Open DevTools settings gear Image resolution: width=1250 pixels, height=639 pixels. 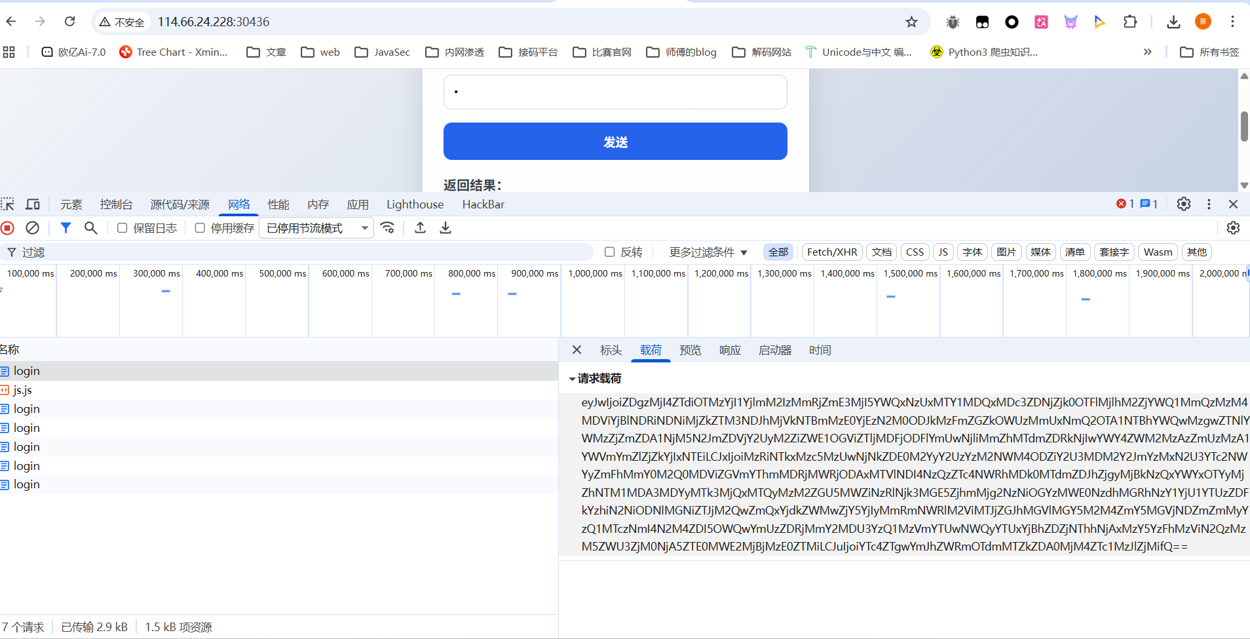click(x=1183, y=204)
